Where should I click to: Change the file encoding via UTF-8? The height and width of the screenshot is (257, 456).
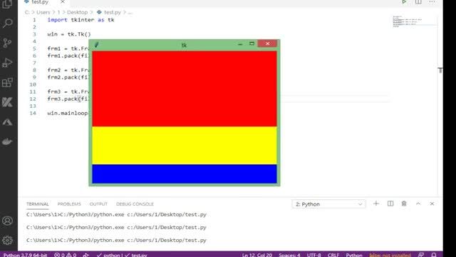[314, 255]
